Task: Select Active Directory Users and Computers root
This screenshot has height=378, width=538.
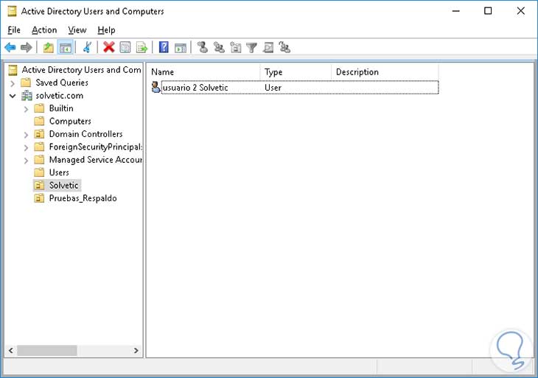Action: (x=81, y=69)
